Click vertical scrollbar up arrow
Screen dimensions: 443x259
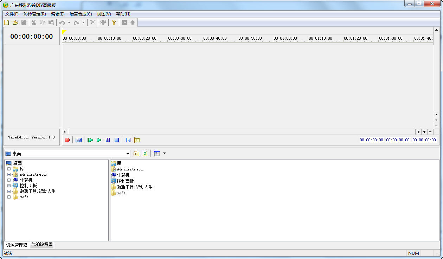436,30
